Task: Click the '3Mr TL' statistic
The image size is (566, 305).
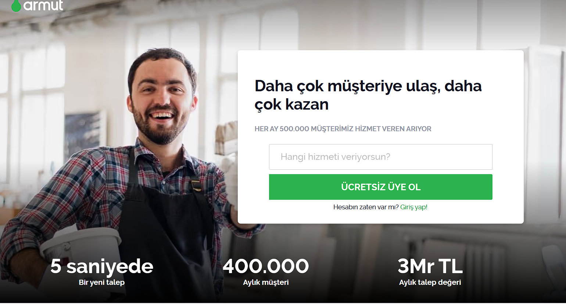Action: click(430, 266)
